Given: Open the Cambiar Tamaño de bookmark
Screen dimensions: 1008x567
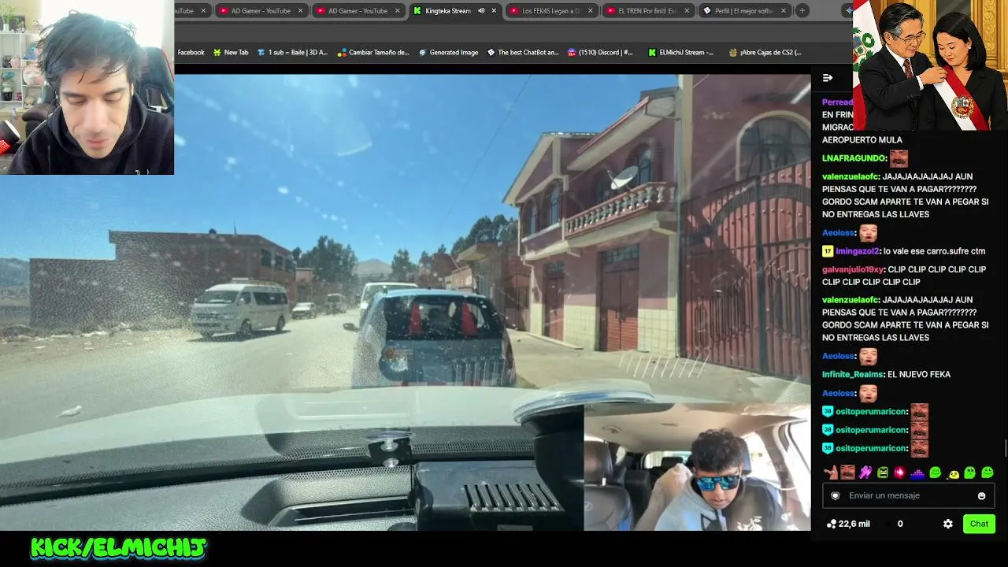Looking at the screenshot, I should tap(373, 53).
